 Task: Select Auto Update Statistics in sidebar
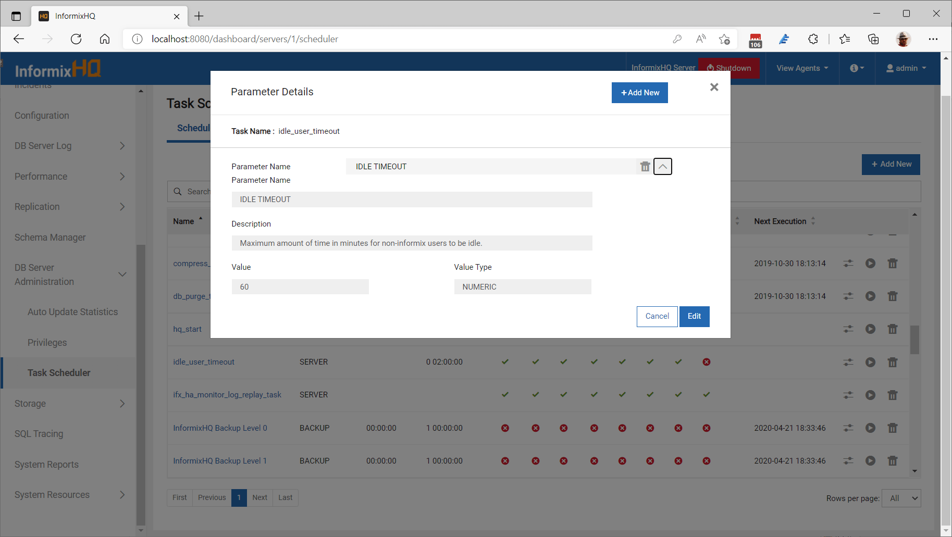[72, 312]
